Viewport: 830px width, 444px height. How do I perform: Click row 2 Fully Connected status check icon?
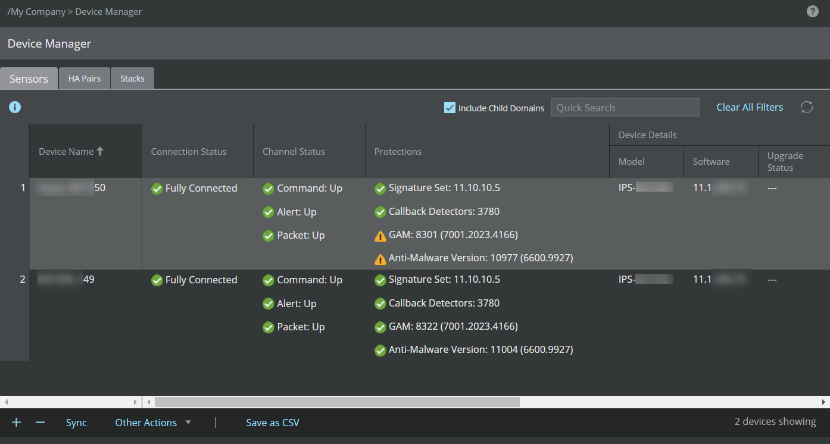click(157, 280)
